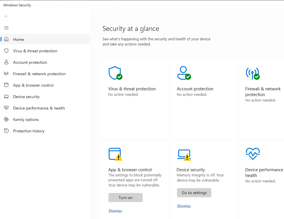Screen dimensions: 284x219
Task: Click the laptop icon beside Device security sidebar item
Action: [x=6, y=96]
